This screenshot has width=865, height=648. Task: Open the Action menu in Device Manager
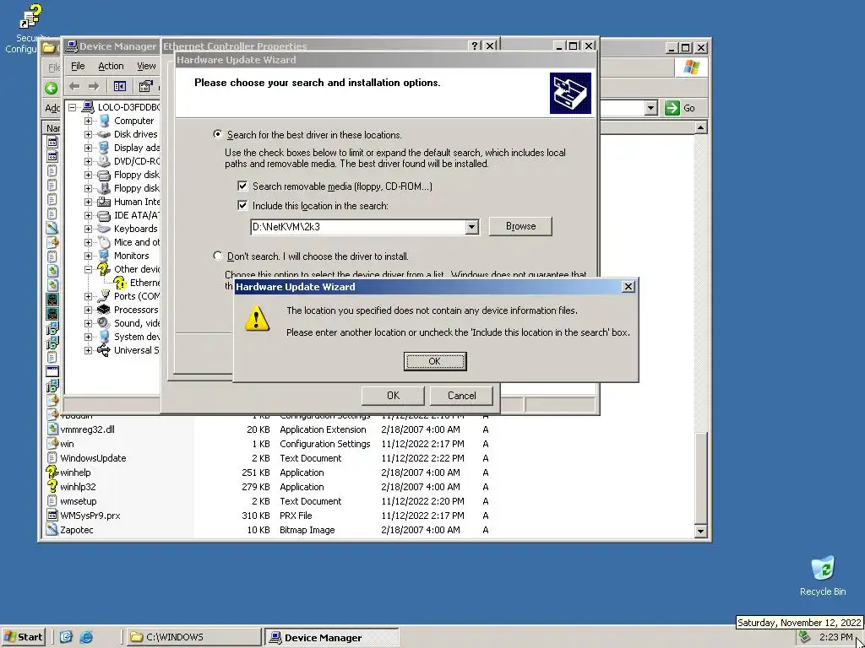click(x=111, y=66)
